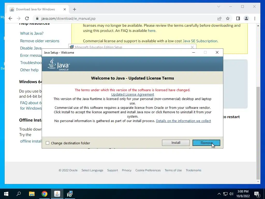
Task: Open the taskbar clock and date
Action: [x=243, y=194]
